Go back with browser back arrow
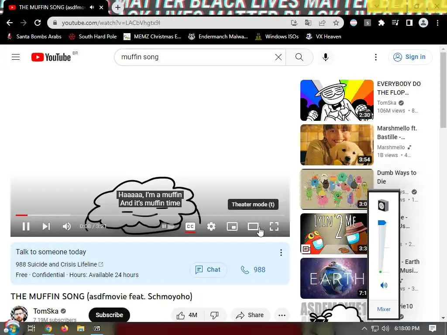This screenshot has width=447, height=335. coord(10,23)
